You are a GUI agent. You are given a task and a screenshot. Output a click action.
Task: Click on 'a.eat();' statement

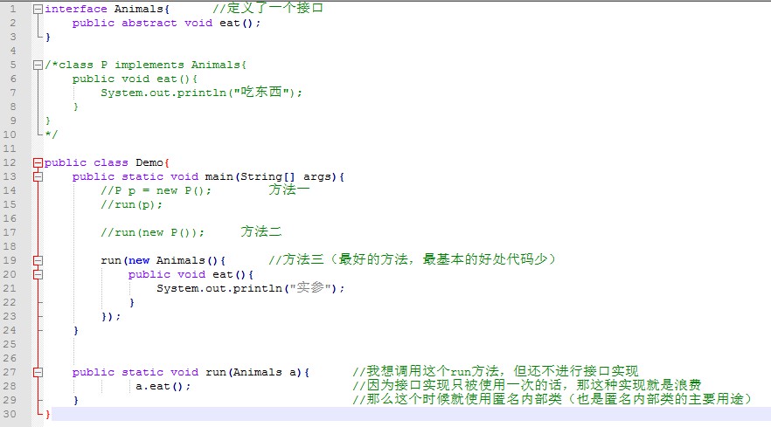(163, 386)
